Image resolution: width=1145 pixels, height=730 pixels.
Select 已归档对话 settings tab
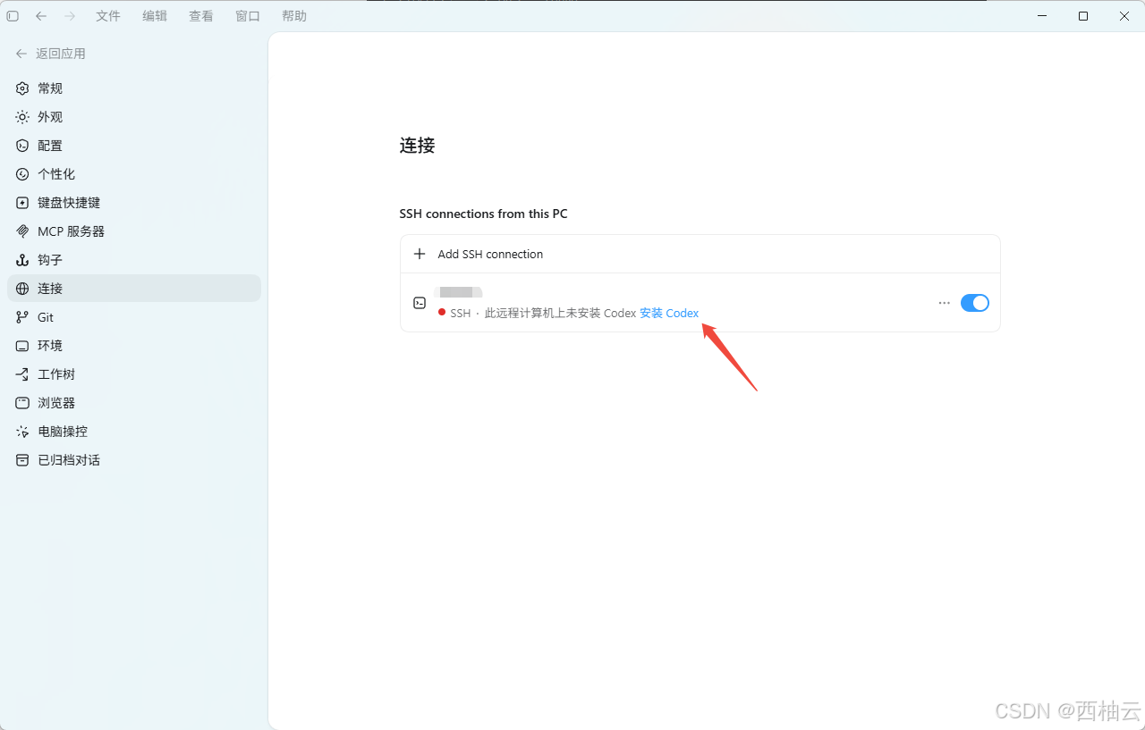(134, 460)
